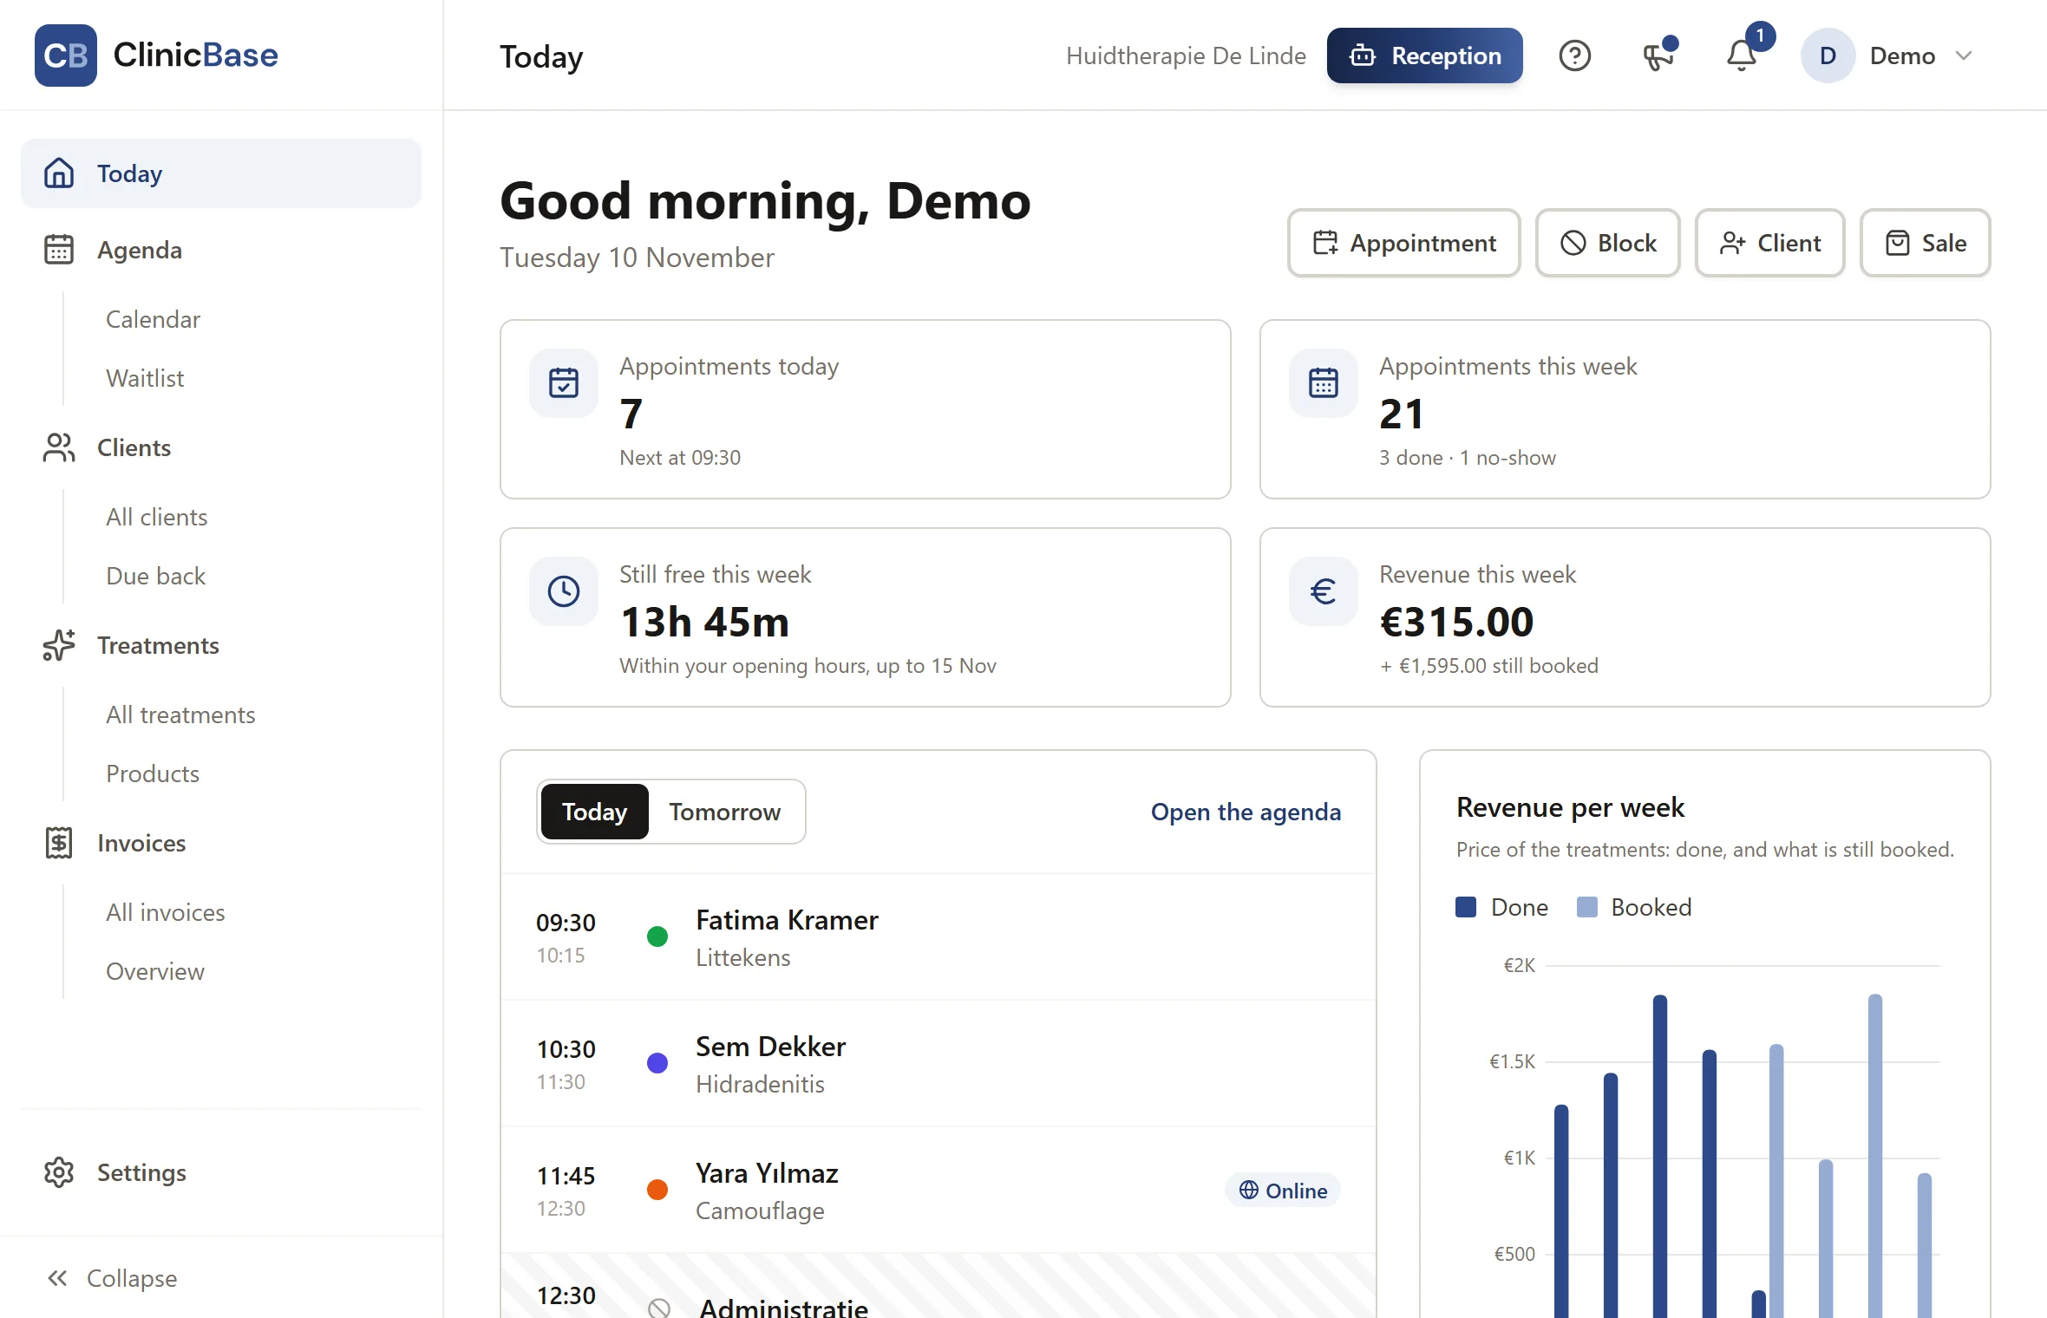Viewport: 2047px width, 1318px height.
Task: Click the Revenue this week euro icon
Action: click(x=1324, y=590)
